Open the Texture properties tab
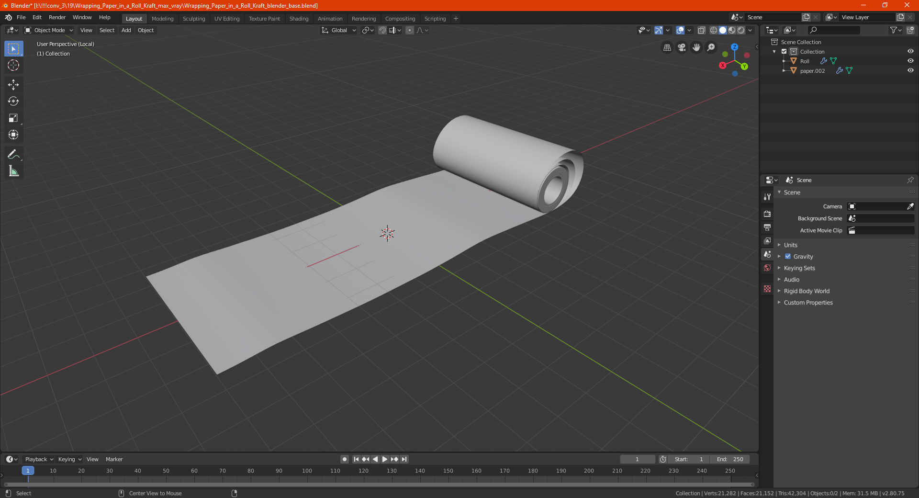Viewport: 919px width, 498px height. pyautogui.click(x=767, y=289)
